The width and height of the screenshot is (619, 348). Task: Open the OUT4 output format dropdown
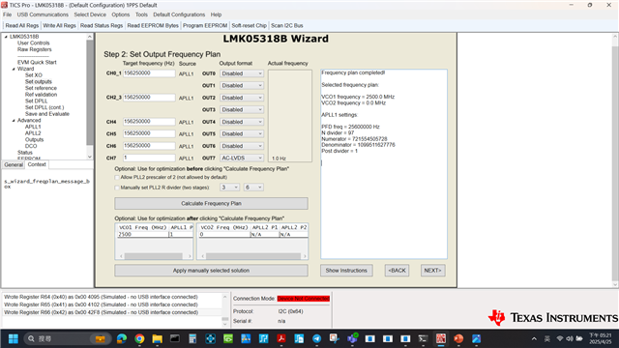click(x=242, y=122)
